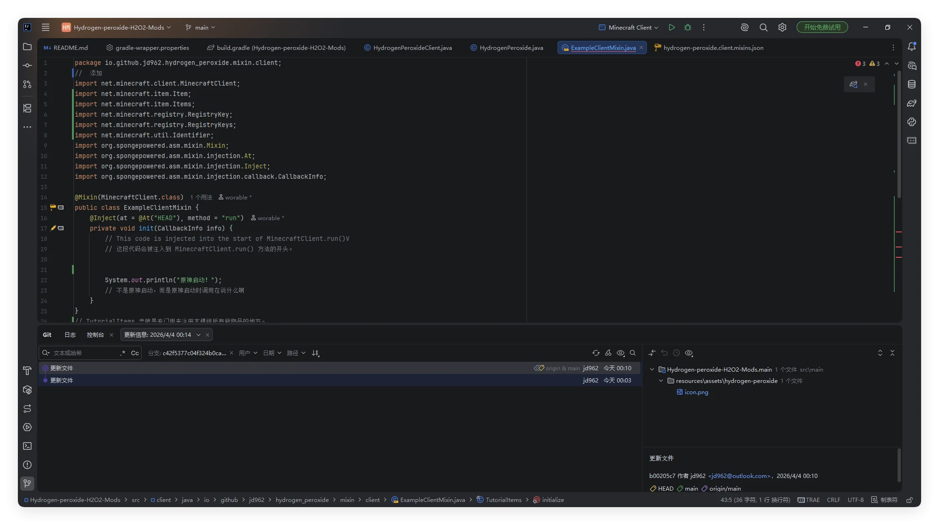Open the 用户 filter dropdown
This screenshot has height=525, width=939.
click(x=248, y=353)
